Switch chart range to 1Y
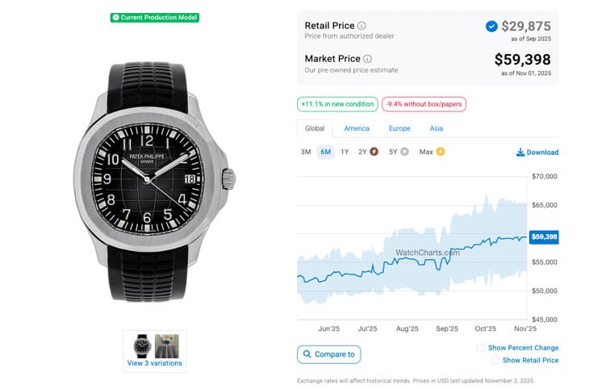Viewport: 589px width, 389px height. [345, 152]
